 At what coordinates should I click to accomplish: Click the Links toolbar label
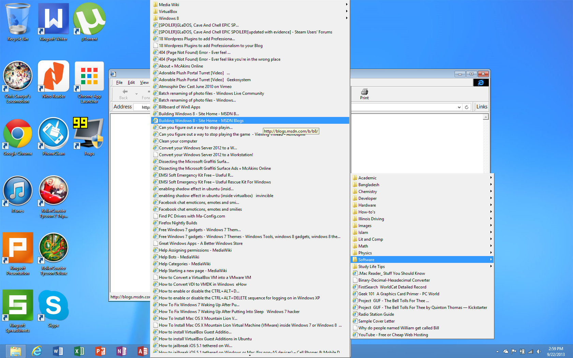click(482, 107)
